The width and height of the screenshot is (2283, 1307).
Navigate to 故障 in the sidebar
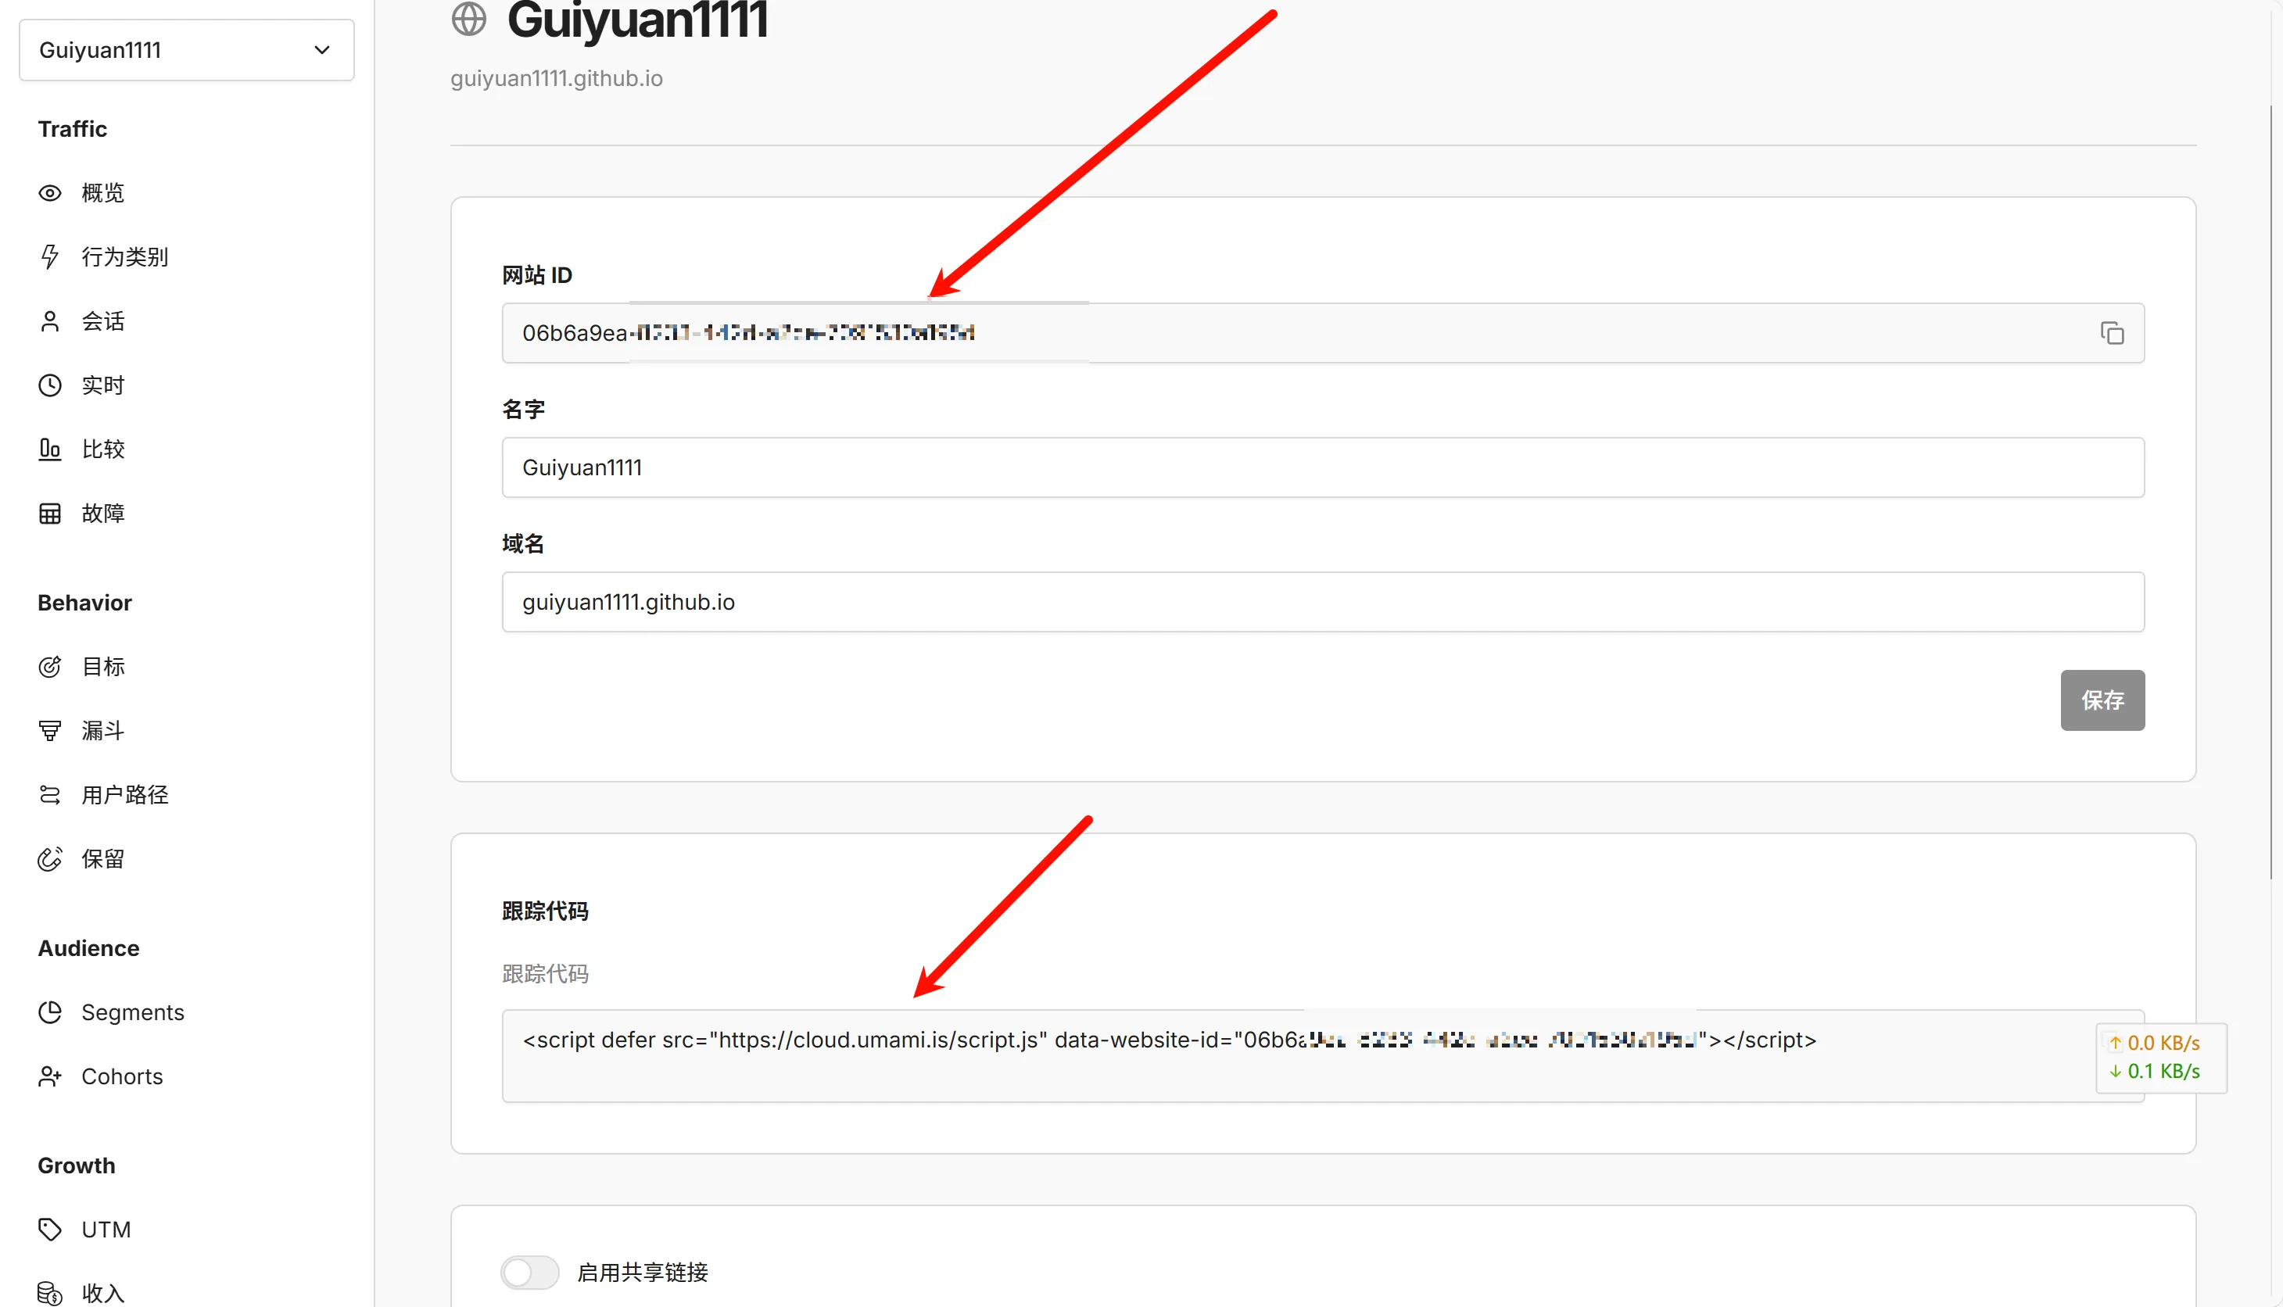tap(103, 514)
